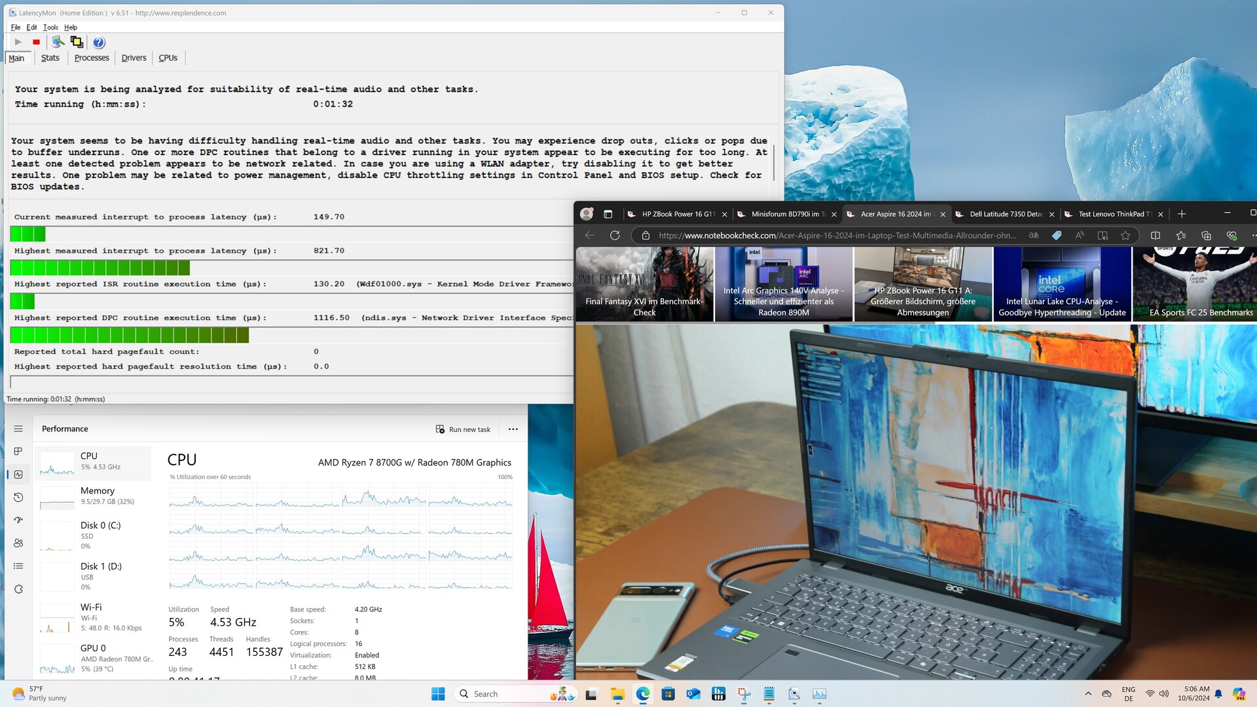Select GPU 0 performance entry
Image resolution: width=1257 pixels, height=707 pixels.
93,658
